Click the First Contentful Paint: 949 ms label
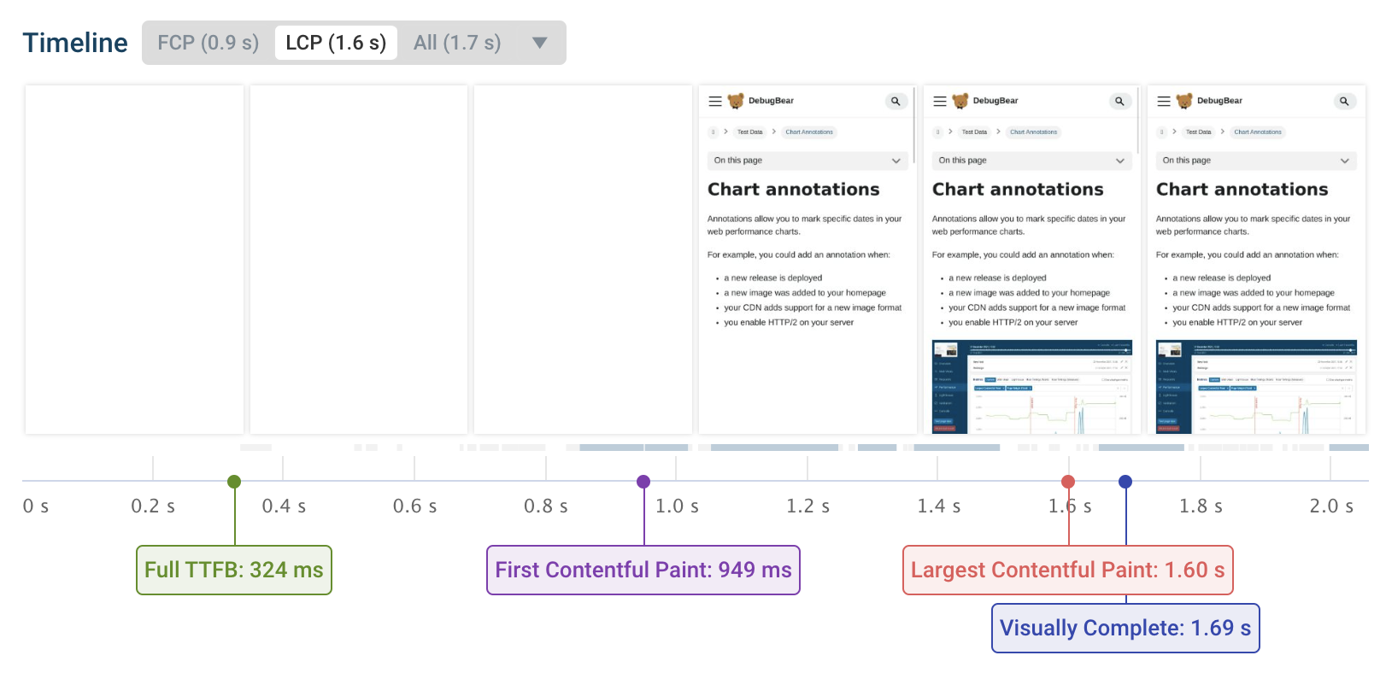Screen dimensions: 1386x673 tap(643, 570)
